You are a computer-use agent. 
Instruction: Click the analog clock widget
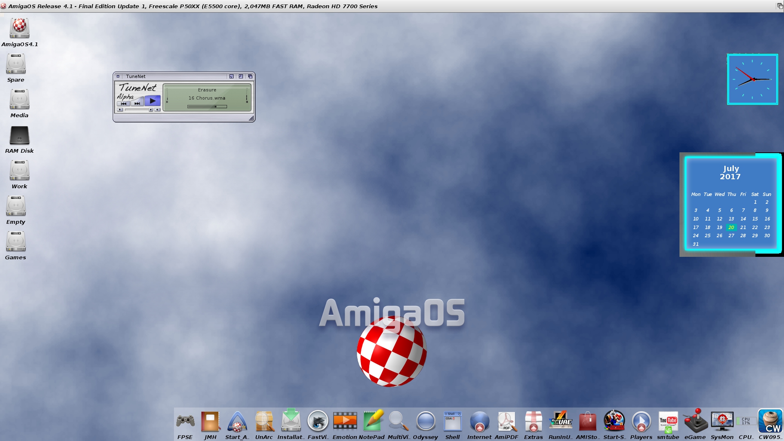(x=752, y=79)
